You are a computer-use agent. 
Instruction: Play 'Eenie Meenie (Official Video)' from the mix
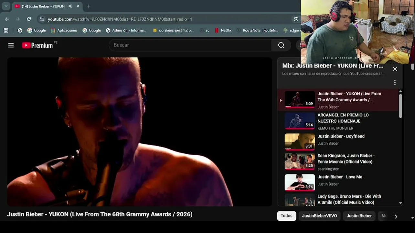[346, 159]
